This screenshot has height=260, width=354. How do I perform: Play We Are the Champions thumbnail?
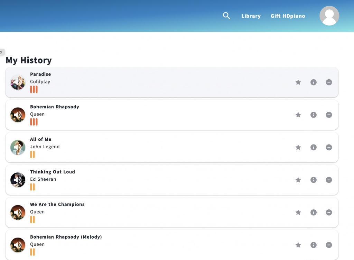point(18,212)
